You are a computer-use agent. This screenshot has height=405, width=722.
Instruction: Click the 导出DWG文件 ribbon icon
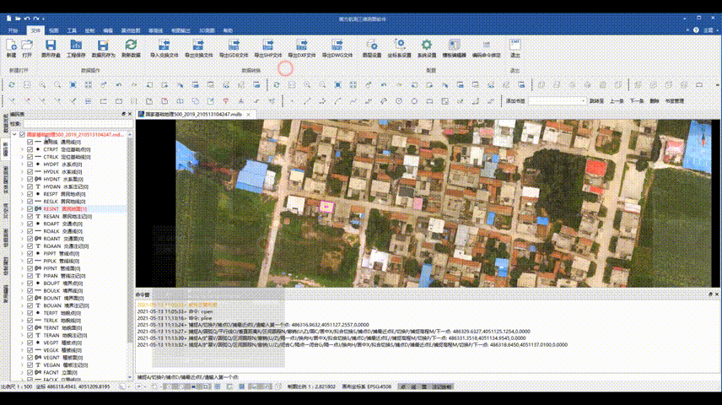tap(335, 46)
